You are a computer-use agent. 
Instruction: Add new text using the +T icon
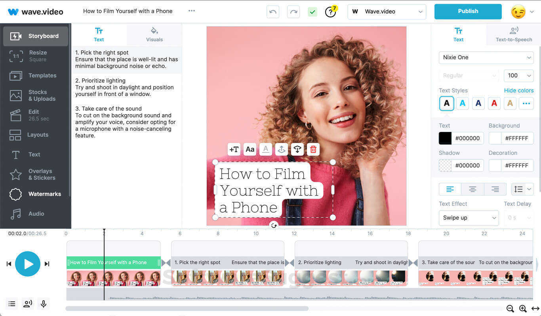[234, 149]
